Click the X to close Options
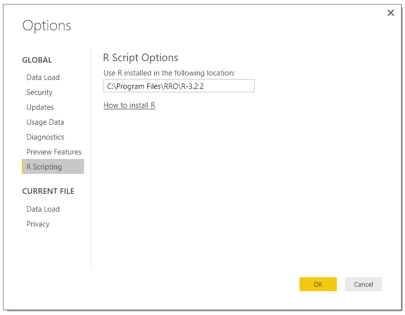 click(x=391, y=13)
